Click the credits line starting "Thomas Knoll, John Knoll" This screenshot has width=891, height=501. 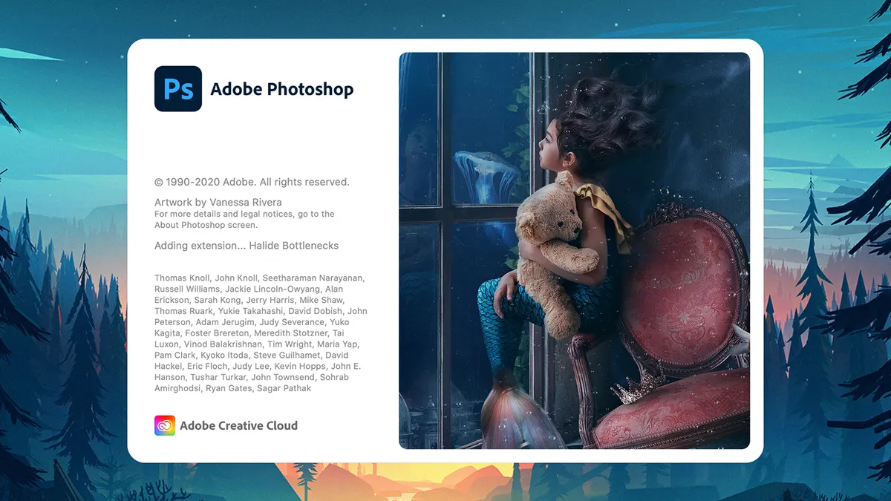pos(259,278)
